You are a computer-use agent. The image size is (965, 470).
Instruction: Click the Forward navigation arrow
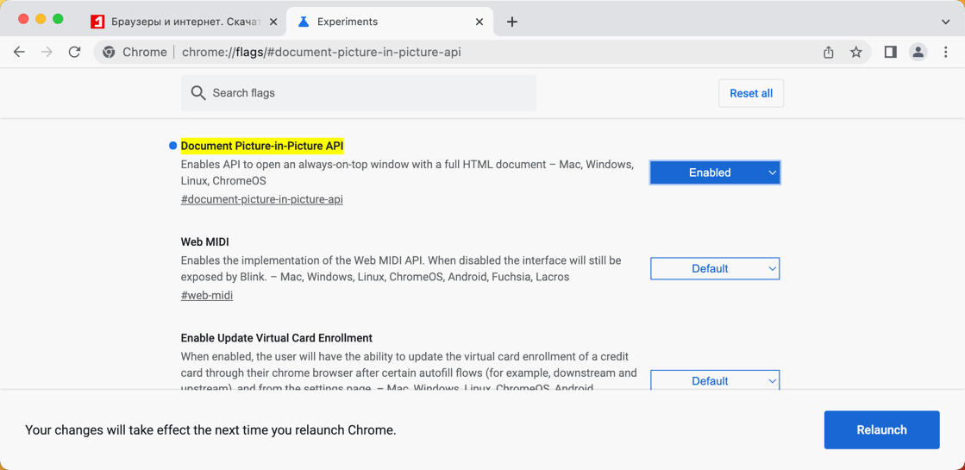tap(47, 53)
